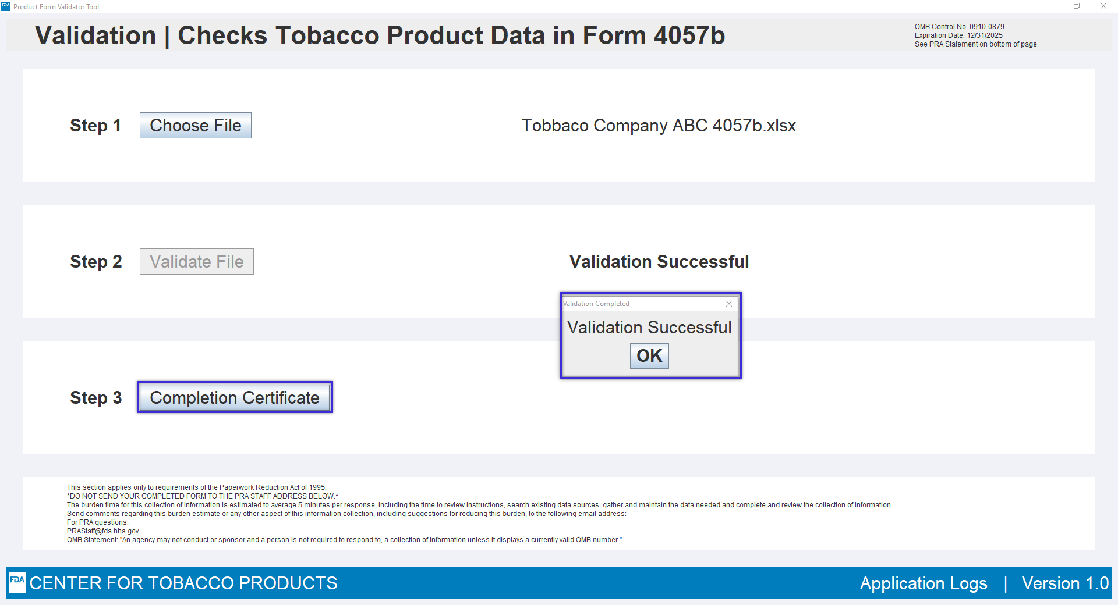Click the bold Validation Successful status in Step 2
Viewport: 1118px width, 605px height.
659,262
